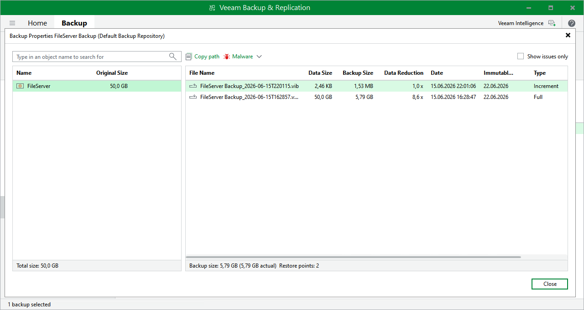Sort by Name column header

point(24,73)
